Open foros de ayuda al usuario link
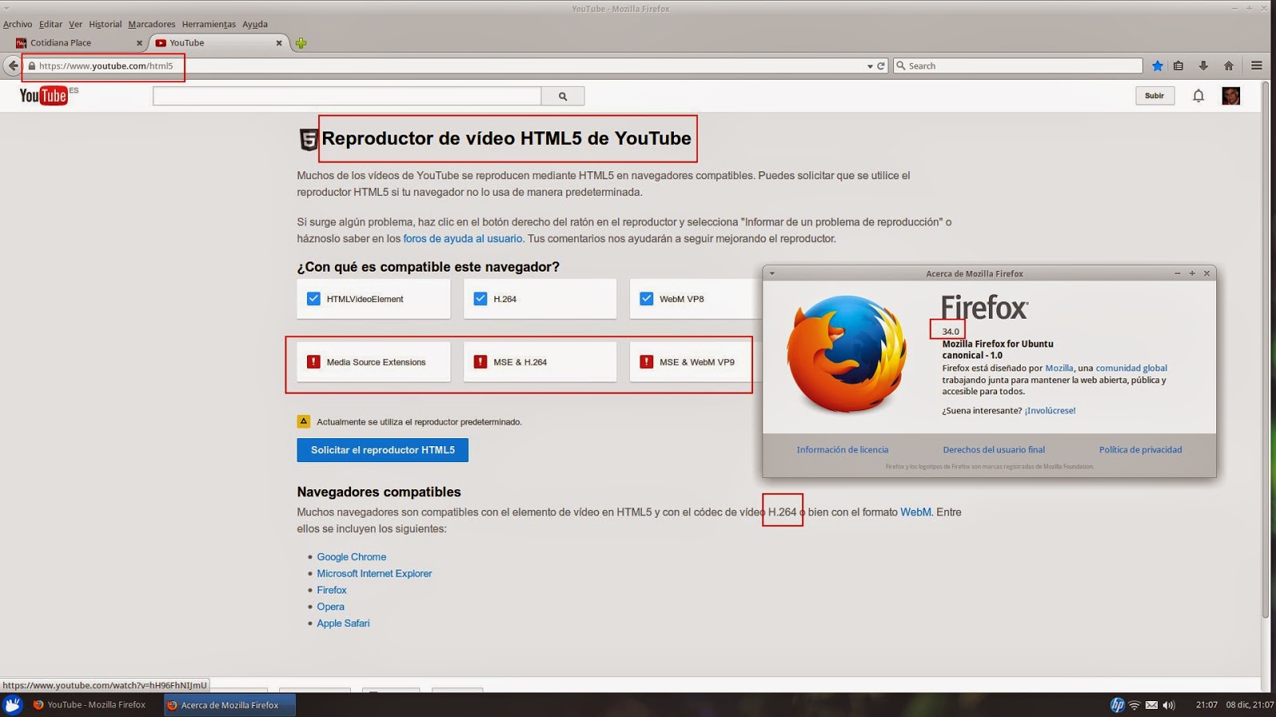Viewport: 1276px width, 717px height. pyautogui.click(x=463, y=238)
